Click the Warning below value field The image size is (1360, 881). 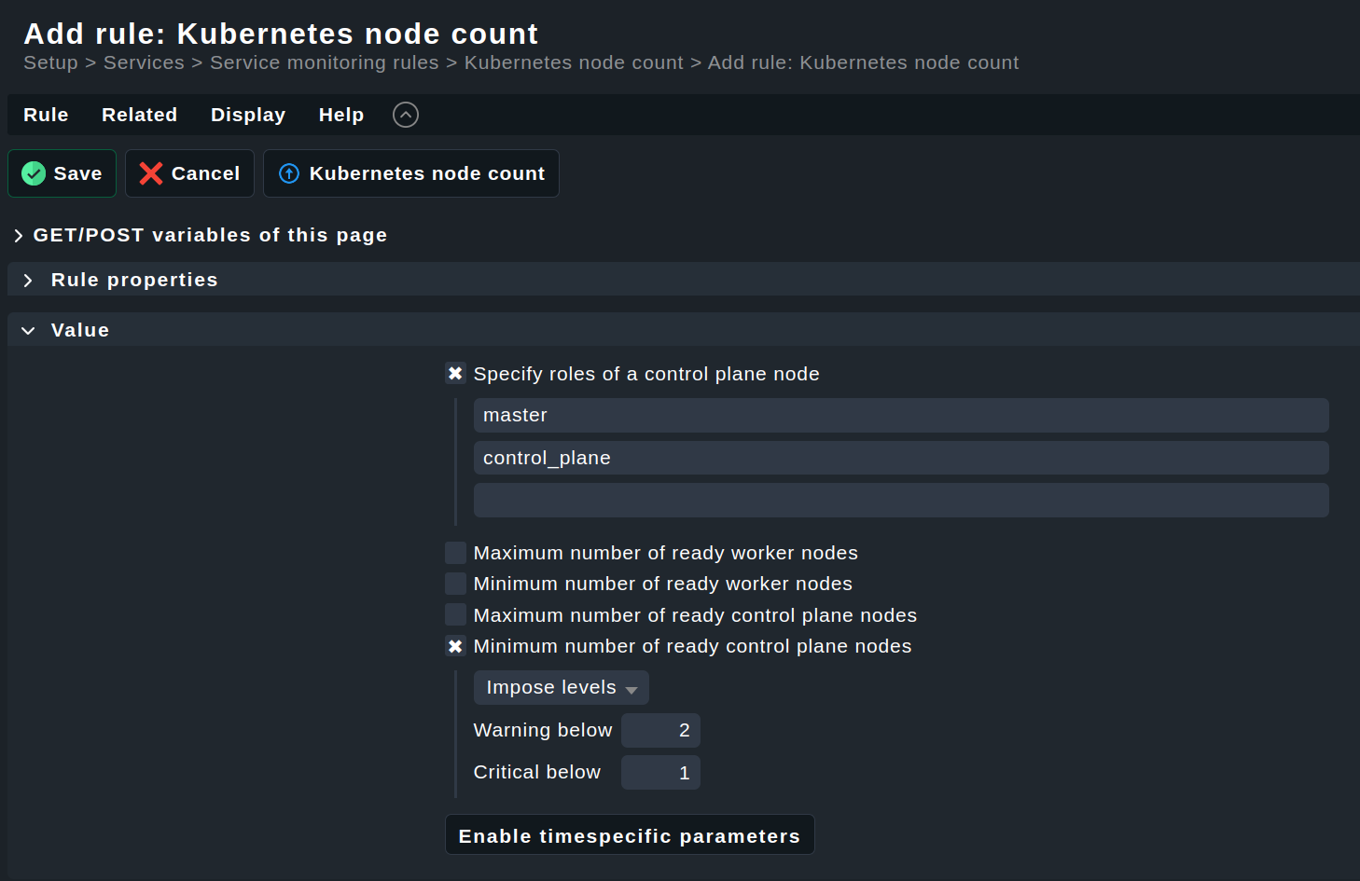coord(660,730)
